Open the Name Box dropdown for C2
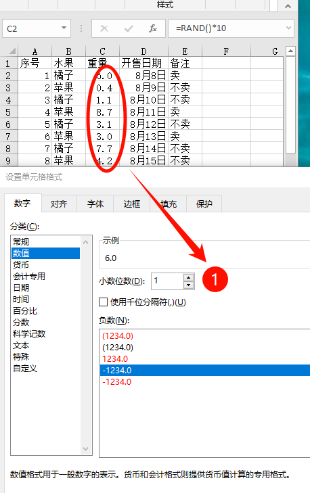This screenshot has height=493, width=310. pos(64,28)
